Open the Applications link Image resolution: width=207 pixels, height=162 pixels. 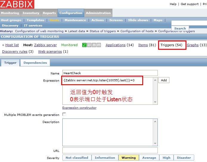115,45
